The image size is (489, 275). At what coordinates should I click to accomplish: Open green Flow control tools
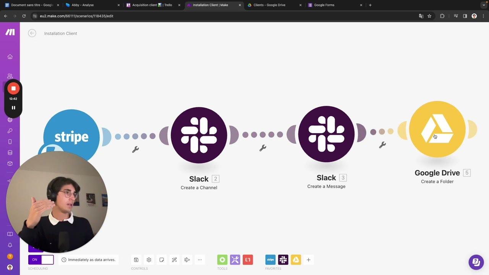pyautogui.click(x=222, y=260)
